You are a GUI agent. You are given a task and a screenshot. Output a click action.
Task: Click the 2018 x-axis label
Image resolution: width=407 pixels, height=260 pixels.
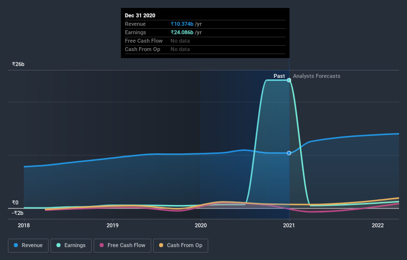tap(24, 225)
